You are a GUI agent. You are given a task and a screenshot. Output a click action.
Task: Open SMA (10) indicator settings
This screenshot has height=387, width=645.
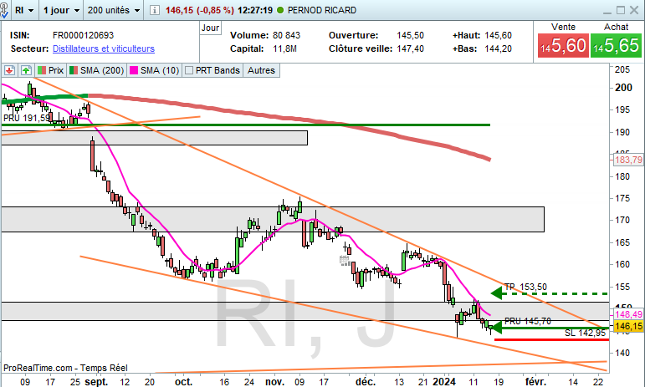click(154, 70)
